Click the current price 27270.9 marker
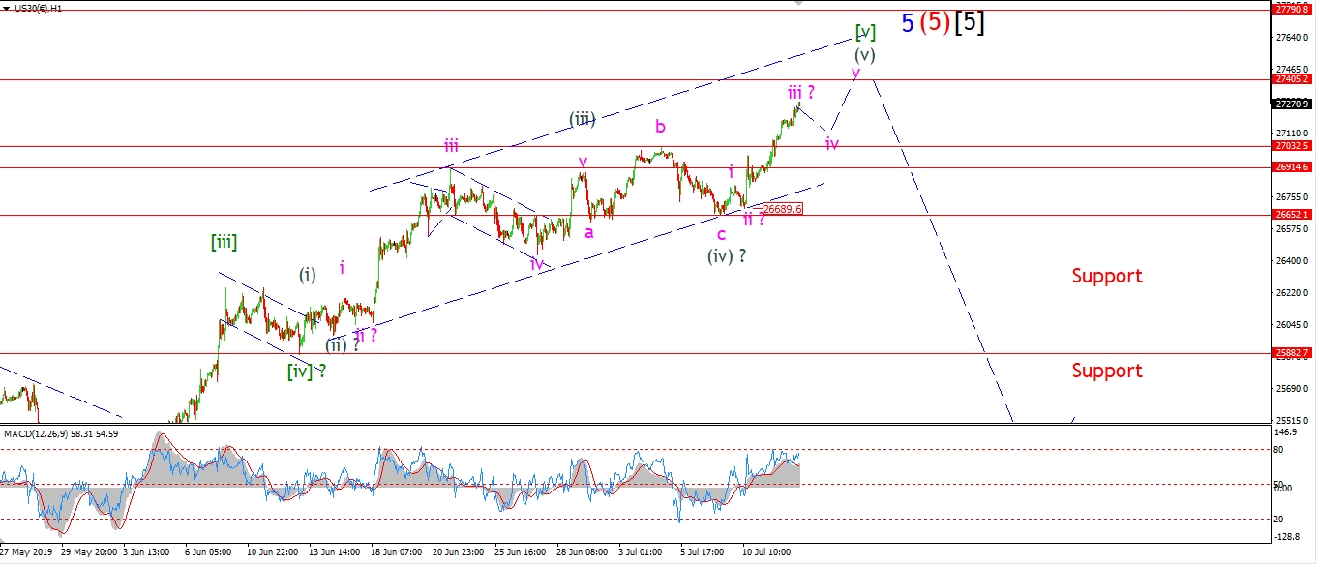Image resolution: width=1317 pixels, height=565 pixels. point(1292,104)
